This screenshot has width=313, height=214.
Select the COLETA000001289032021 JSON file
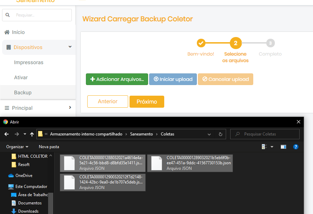pyautogui.click(x=190, y=163)
